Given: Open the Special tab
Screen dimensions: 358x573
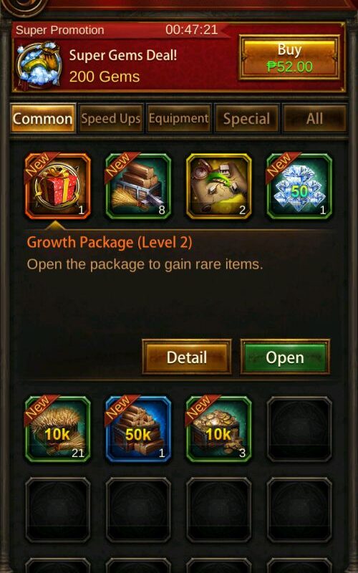Looking at the screenshot, I should [246, 119].
